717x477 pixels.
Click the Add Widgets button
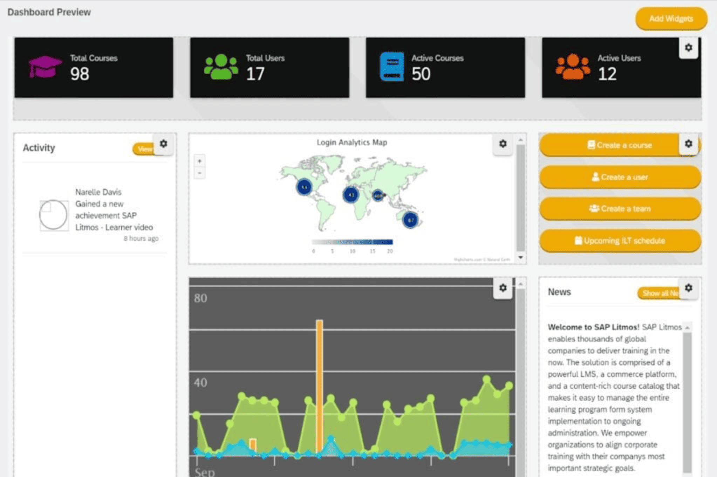670,19
